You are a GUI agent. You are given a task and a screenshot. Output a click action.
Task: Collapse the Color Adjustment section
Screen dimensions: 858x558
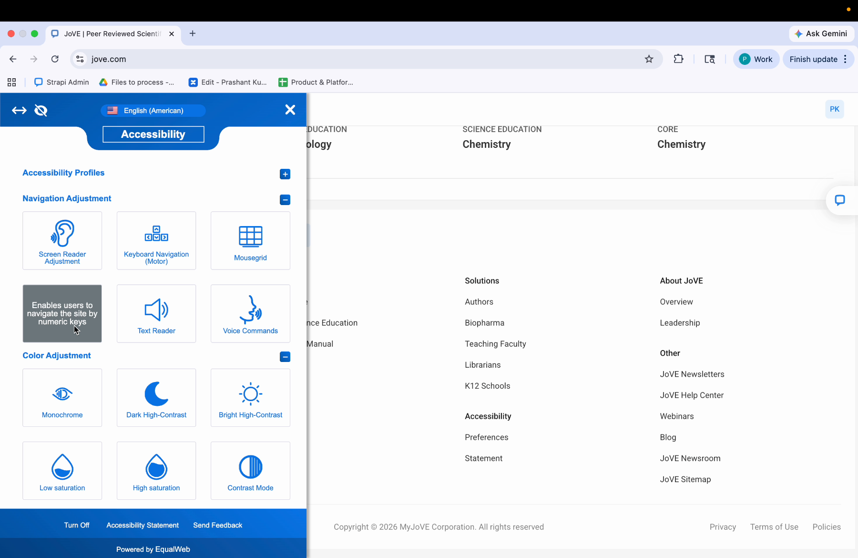[285, 357]
